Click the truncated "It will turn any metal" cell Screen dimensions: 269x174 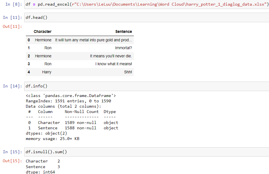click(x=93, y=40)
